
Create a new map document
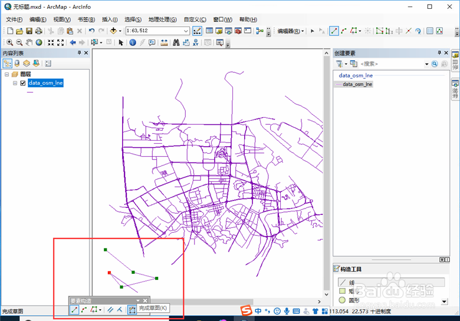(10, 31)
